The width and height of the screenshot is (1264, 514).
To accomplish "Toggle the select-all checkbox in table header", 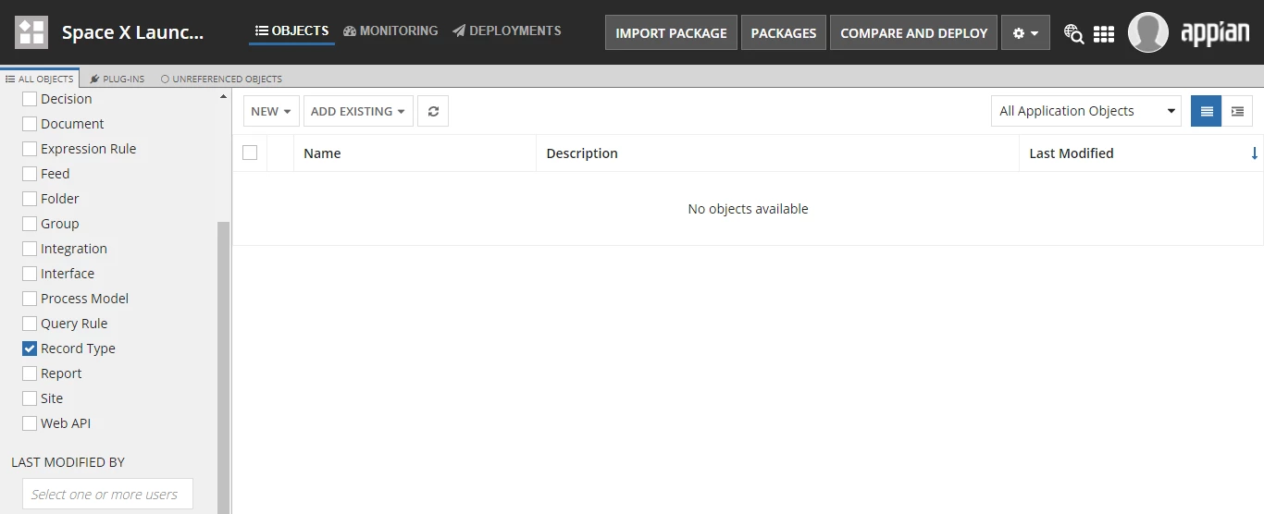I will tap(250, 153).
